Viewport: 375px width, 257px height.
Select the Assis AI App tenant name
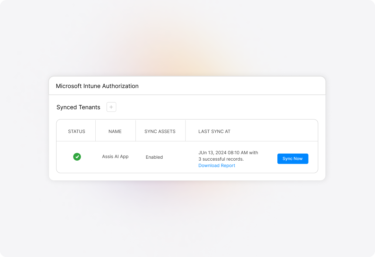click(115, 156)
